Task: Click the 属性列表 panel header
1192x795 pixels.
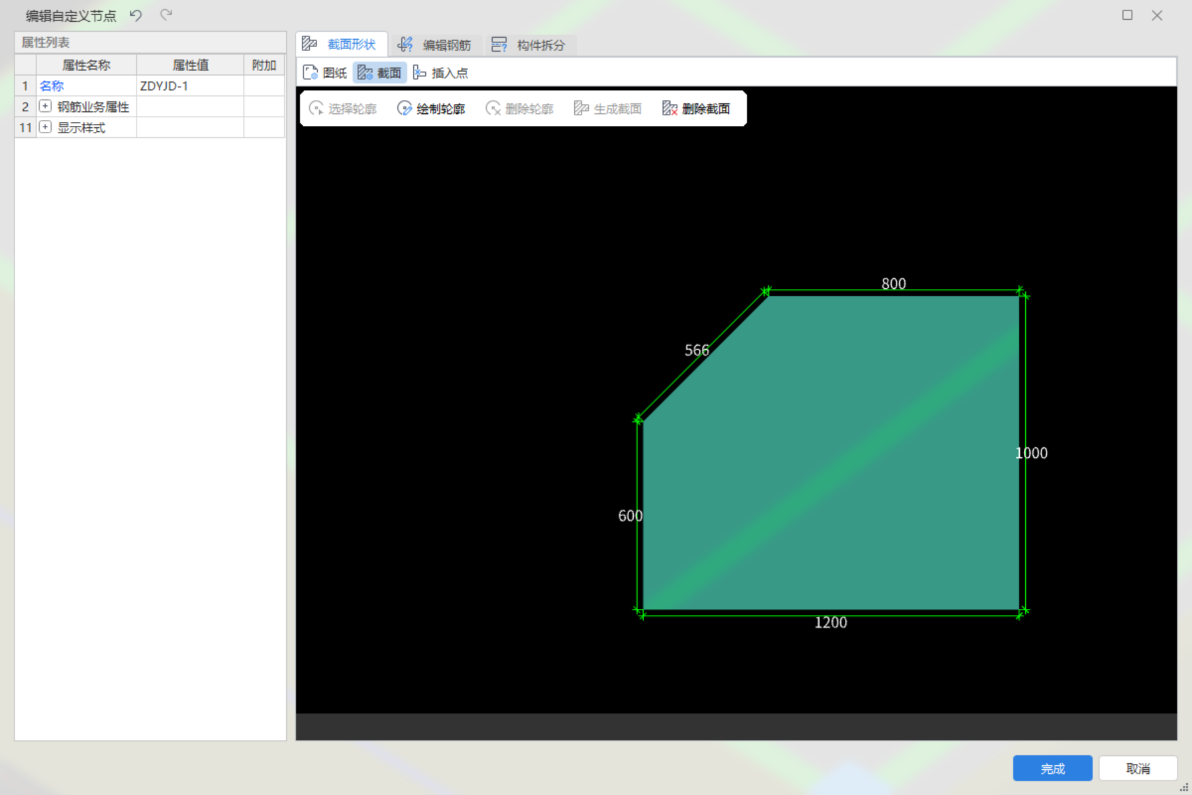Action: click(x=150, y=42)
